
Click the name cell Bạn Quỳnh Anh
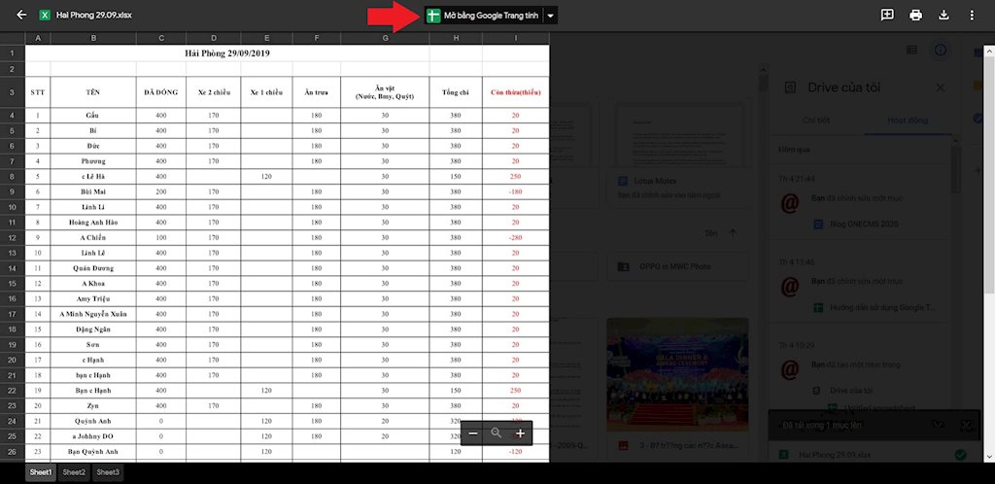93,452
